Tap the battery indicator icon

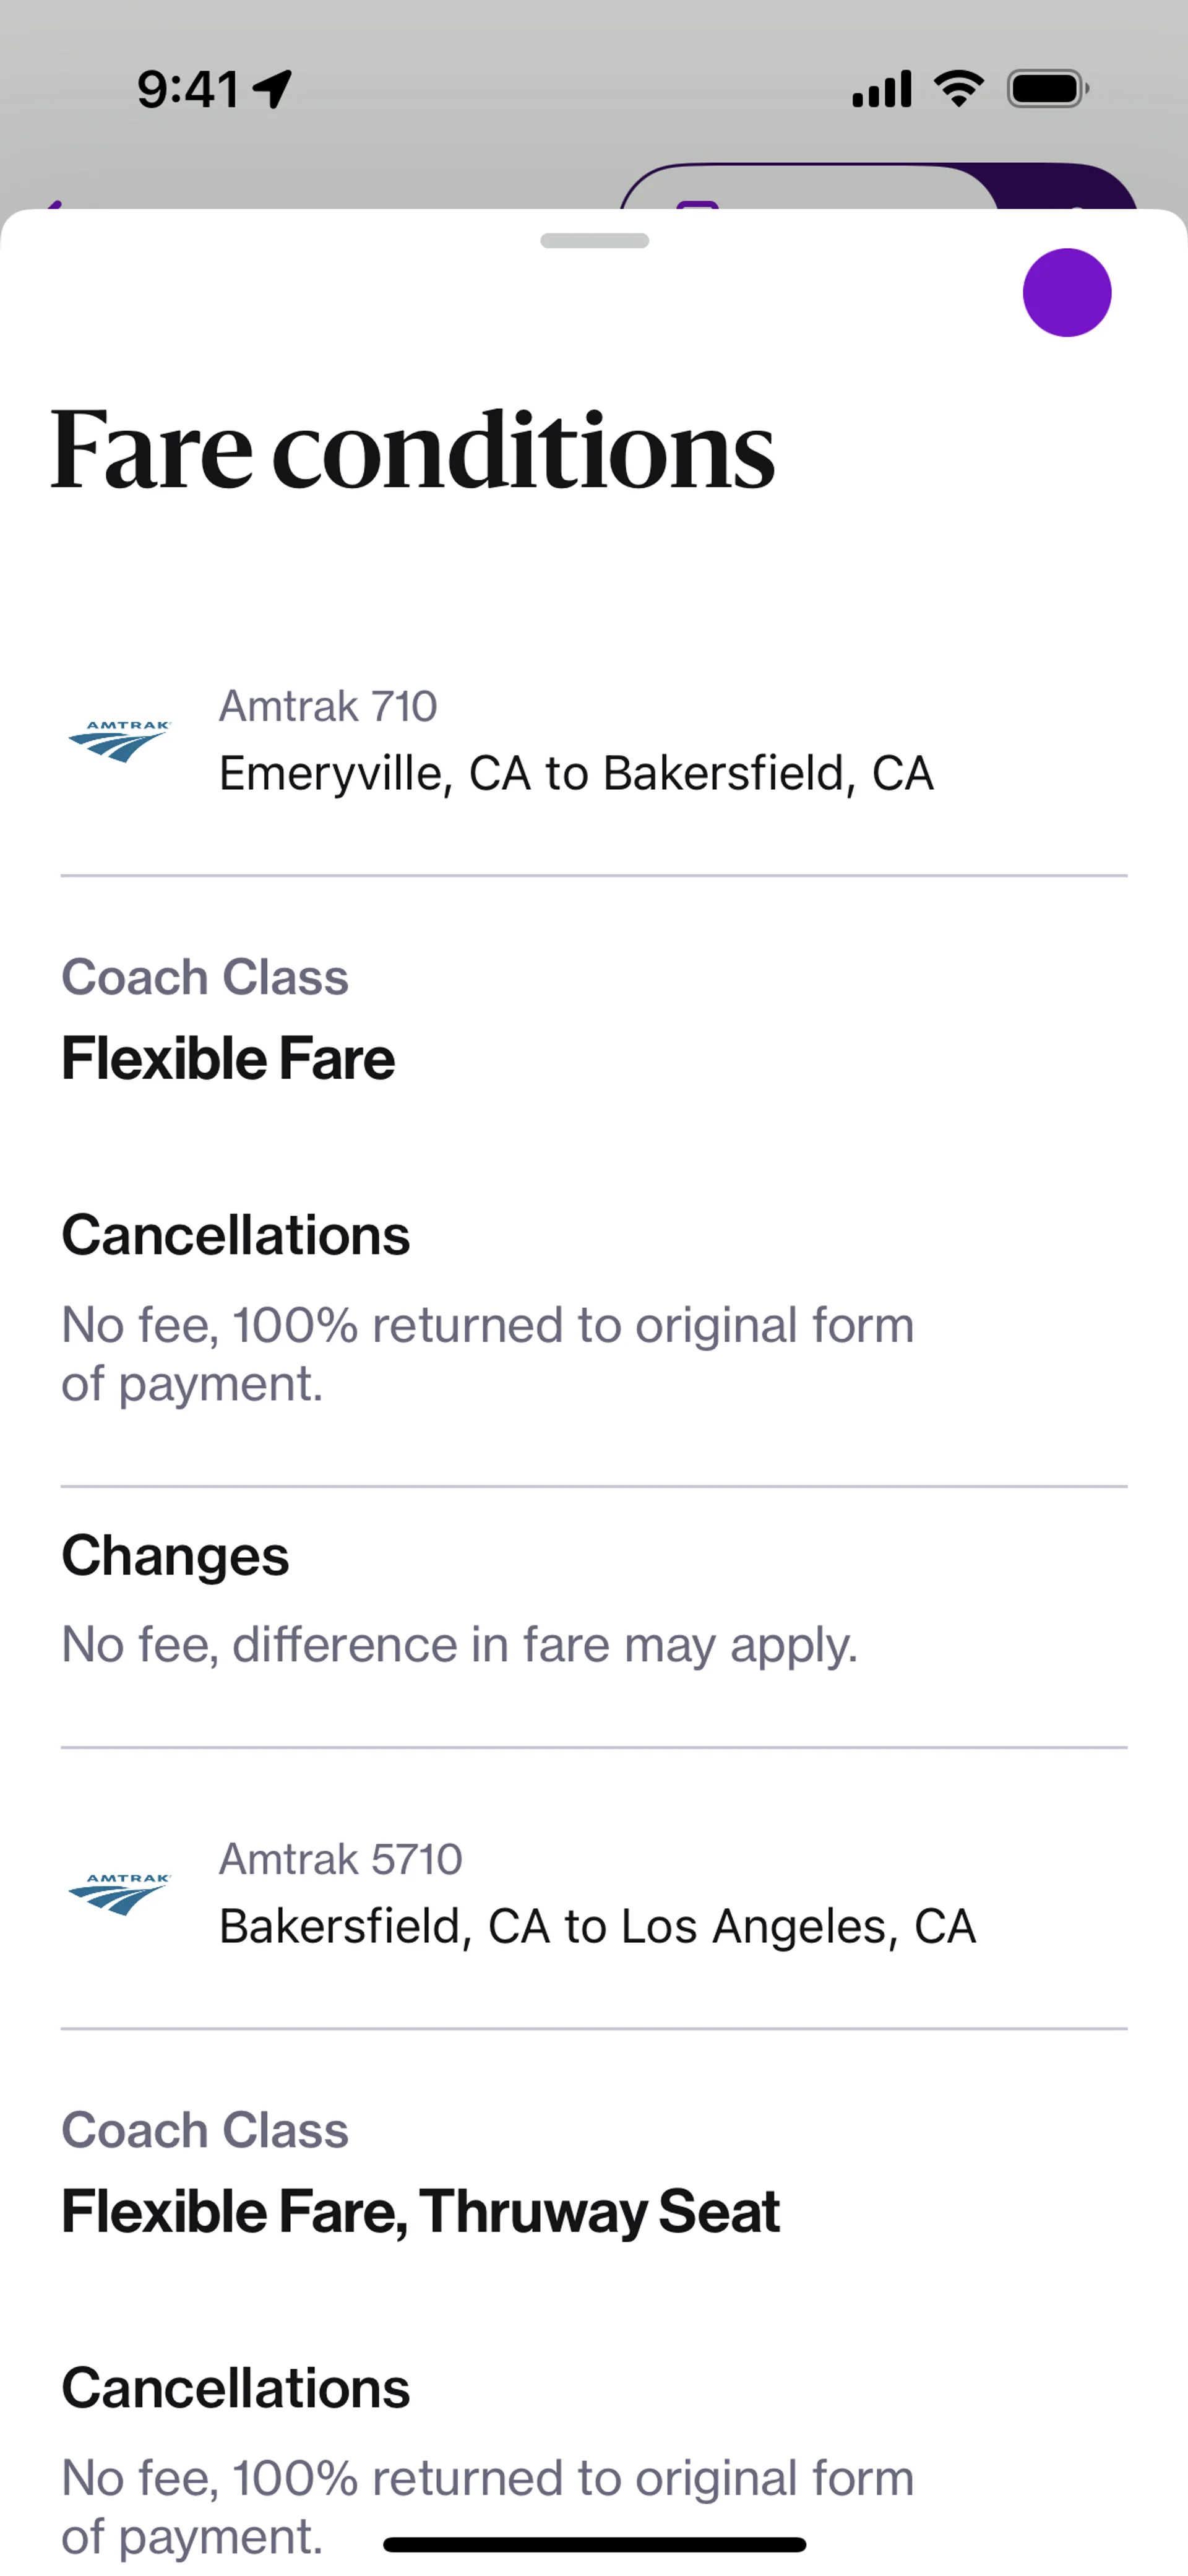(1046, 89)
